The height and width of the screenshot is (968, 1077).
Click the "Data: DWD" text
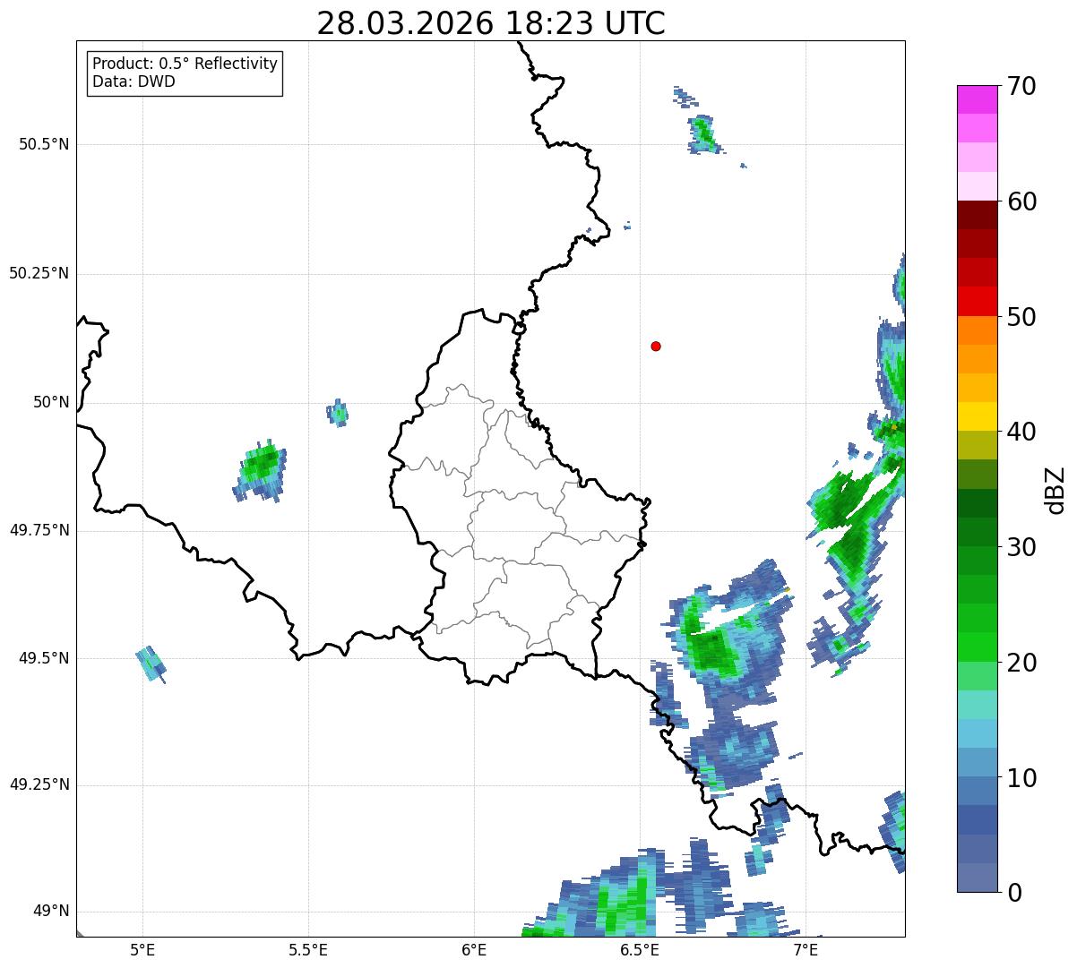tap(134, 81)
